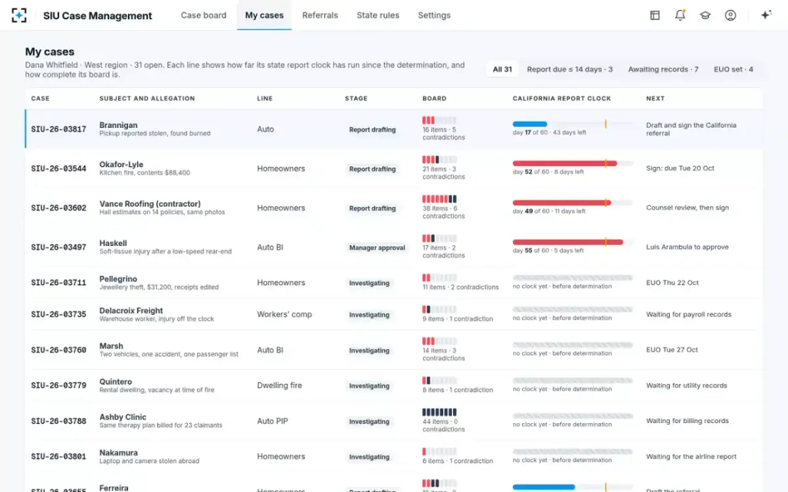Viewport: 788px width, 492px height.
Task: Open case SIU-26-03497
Action: (58, 247)
